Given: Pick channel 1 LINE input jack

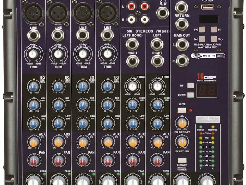Looking at the screenshot, I should coord(33,36).
